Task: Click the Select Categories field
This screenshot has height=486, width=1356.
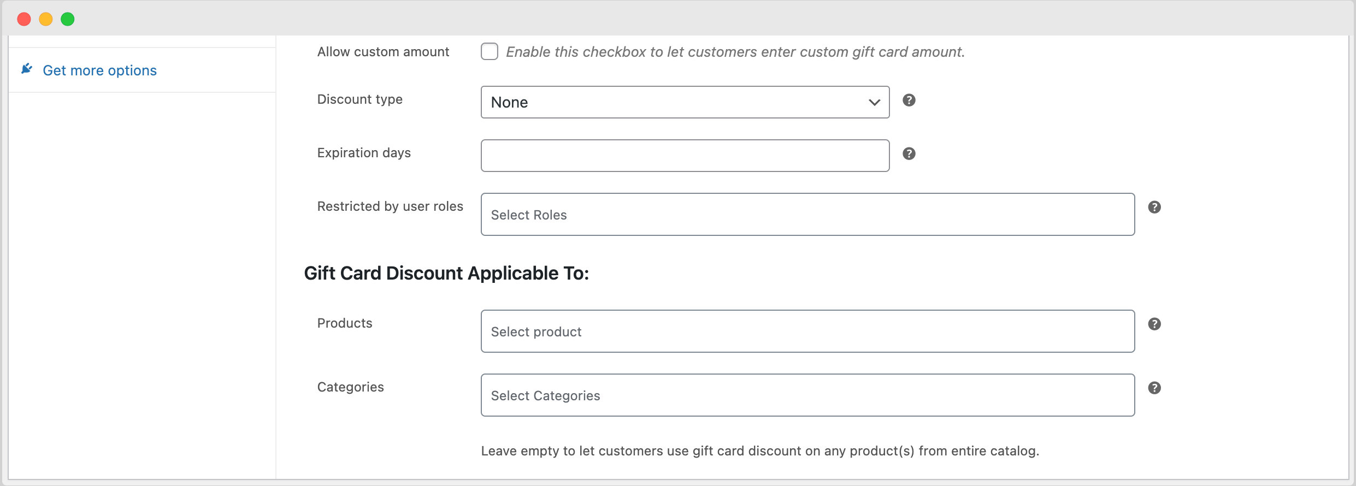Action: 807,395
